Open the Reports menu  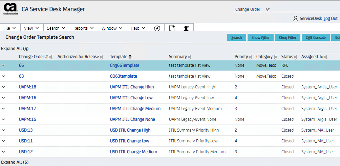click(x=84, y=28)
